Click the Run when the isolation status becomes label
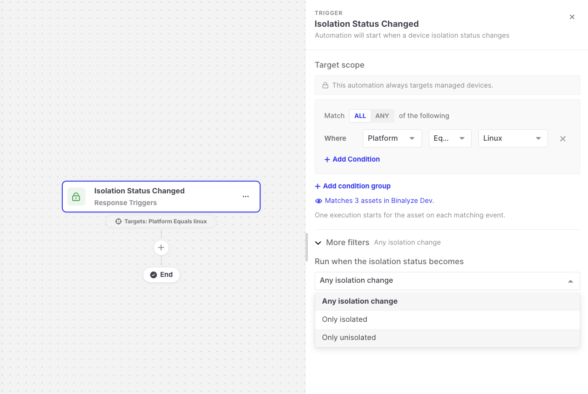Viewport: 588px width, 394px height. point(389,262)
